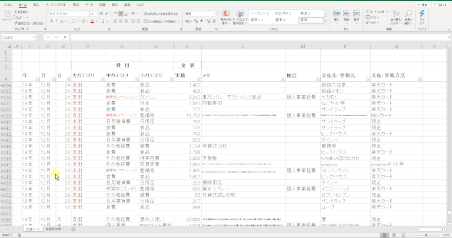Expand the 実額 column filter dropdown

[x=198, y=79]
